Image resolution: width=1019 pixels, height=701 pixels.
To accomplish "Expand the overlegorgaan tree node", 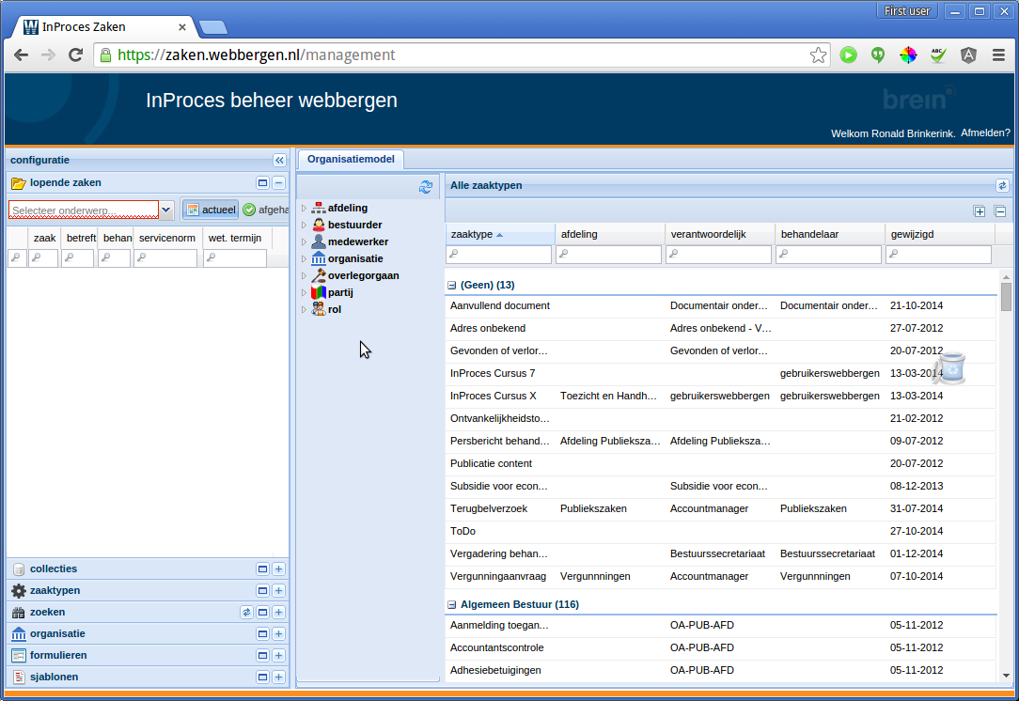I will coord(304,275).
